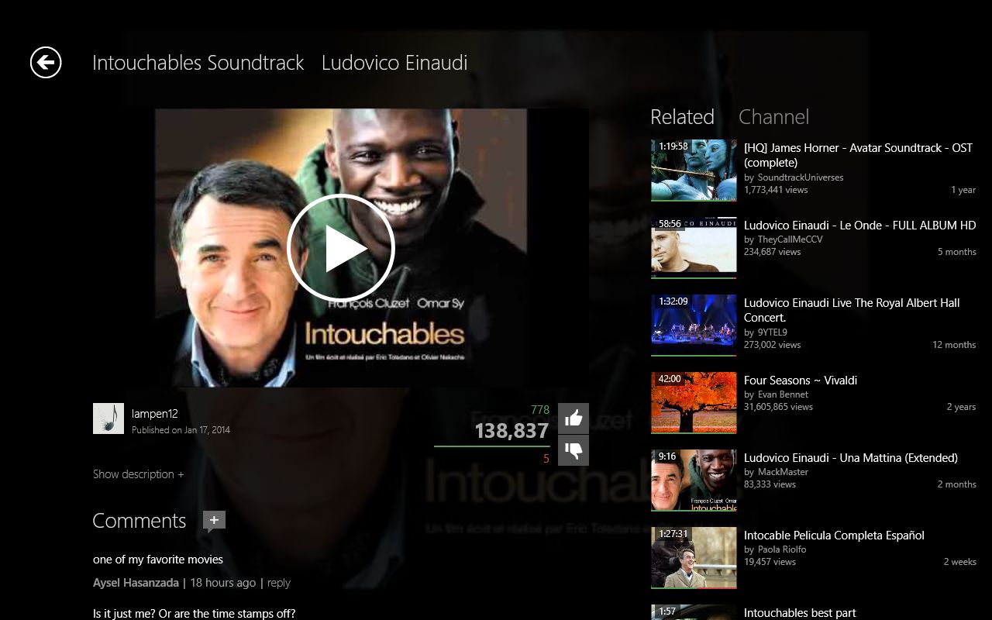Open the Intocable Pelicula Completa thumbnail
This screenshot has height=620, width=992.
[x=694, y=558]
